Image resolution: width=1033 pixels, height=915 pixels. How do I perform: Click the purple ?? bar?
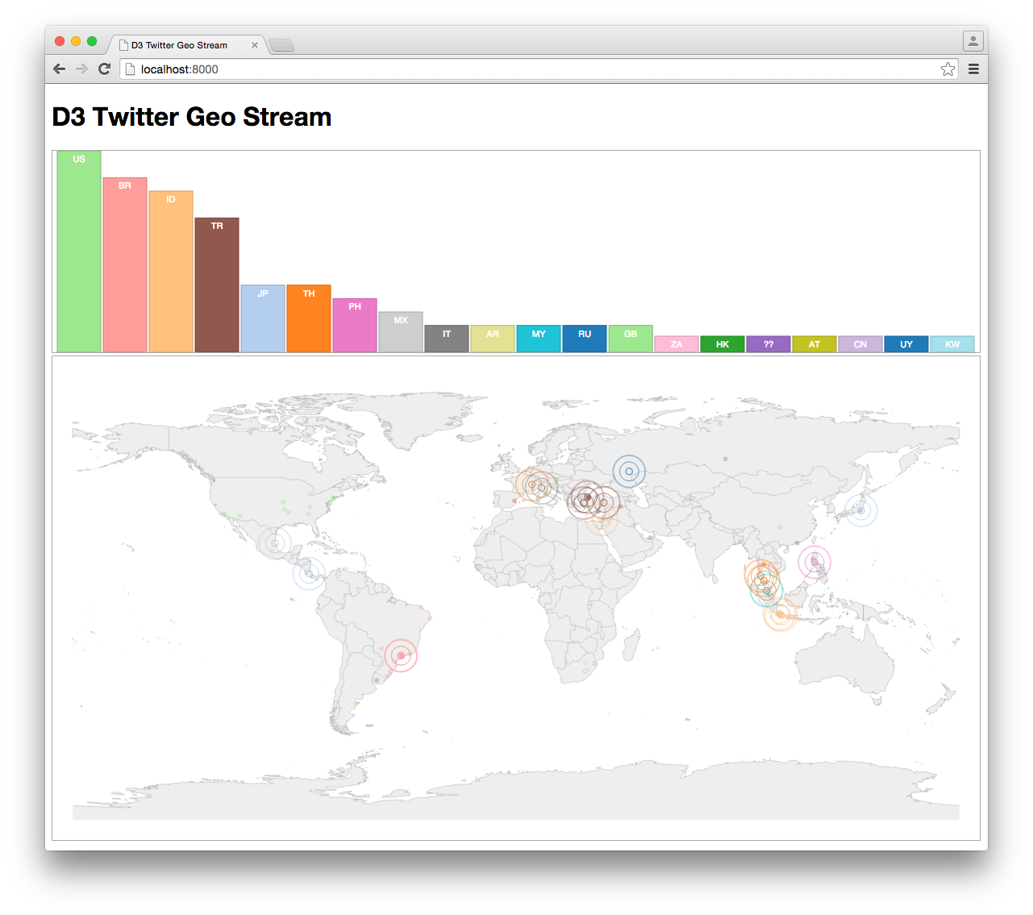coord(769,344)
